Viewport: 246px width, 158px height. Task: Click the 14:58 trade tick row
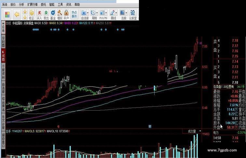pos(226,138)
